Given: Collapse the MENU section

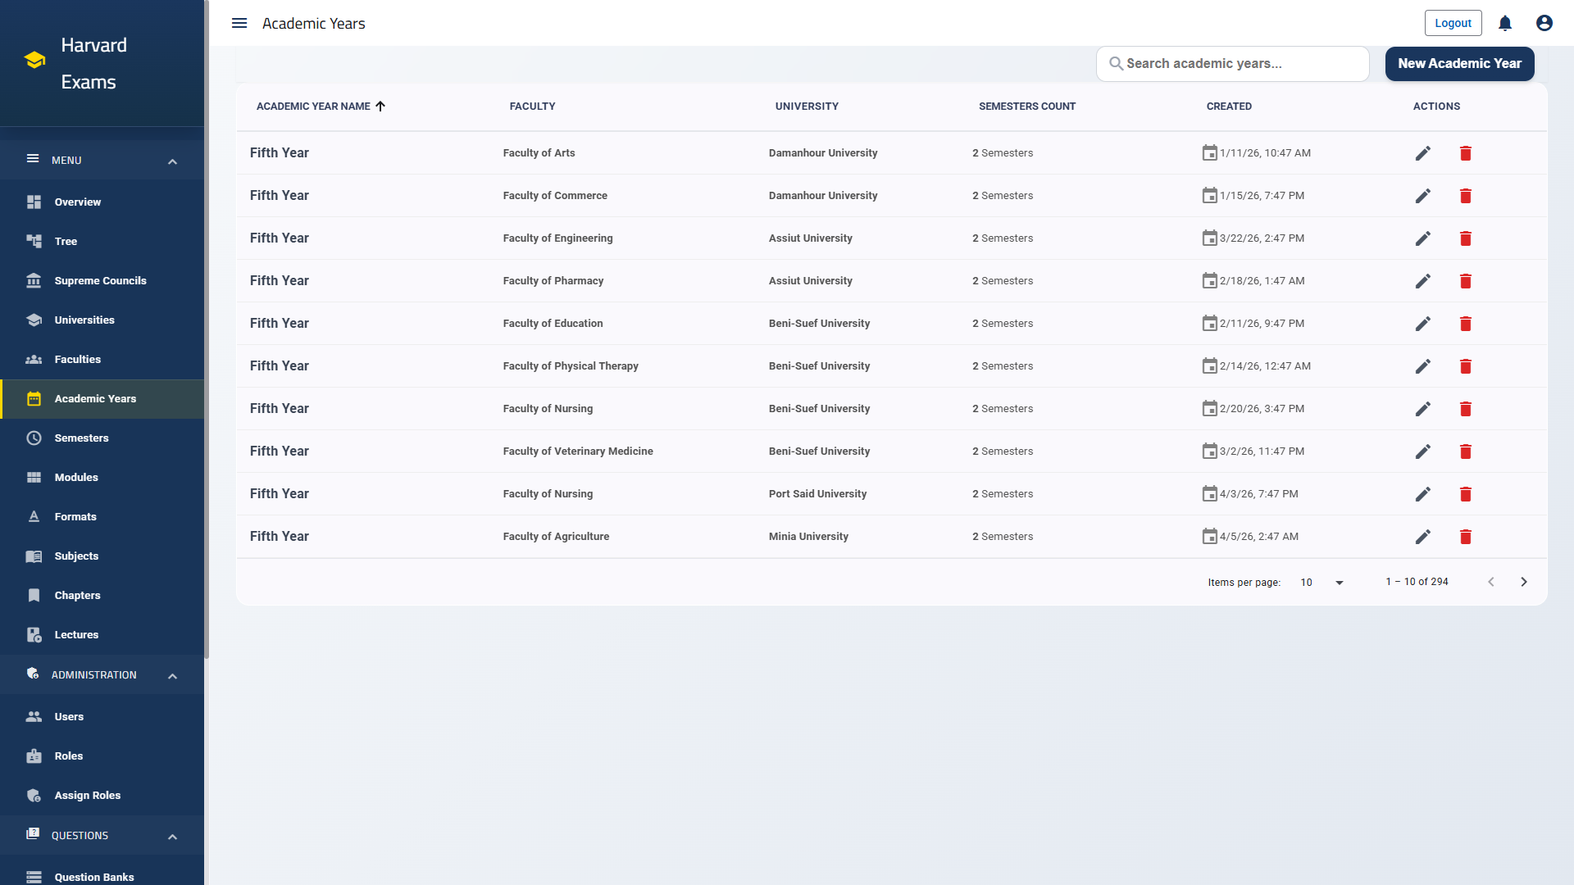Looking at the screenshot, I should [172, 161].
